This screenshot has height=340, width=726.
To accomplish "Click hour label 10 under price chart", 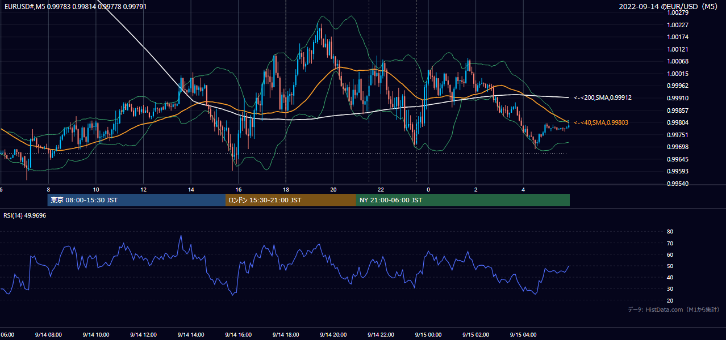I will 96,189.
